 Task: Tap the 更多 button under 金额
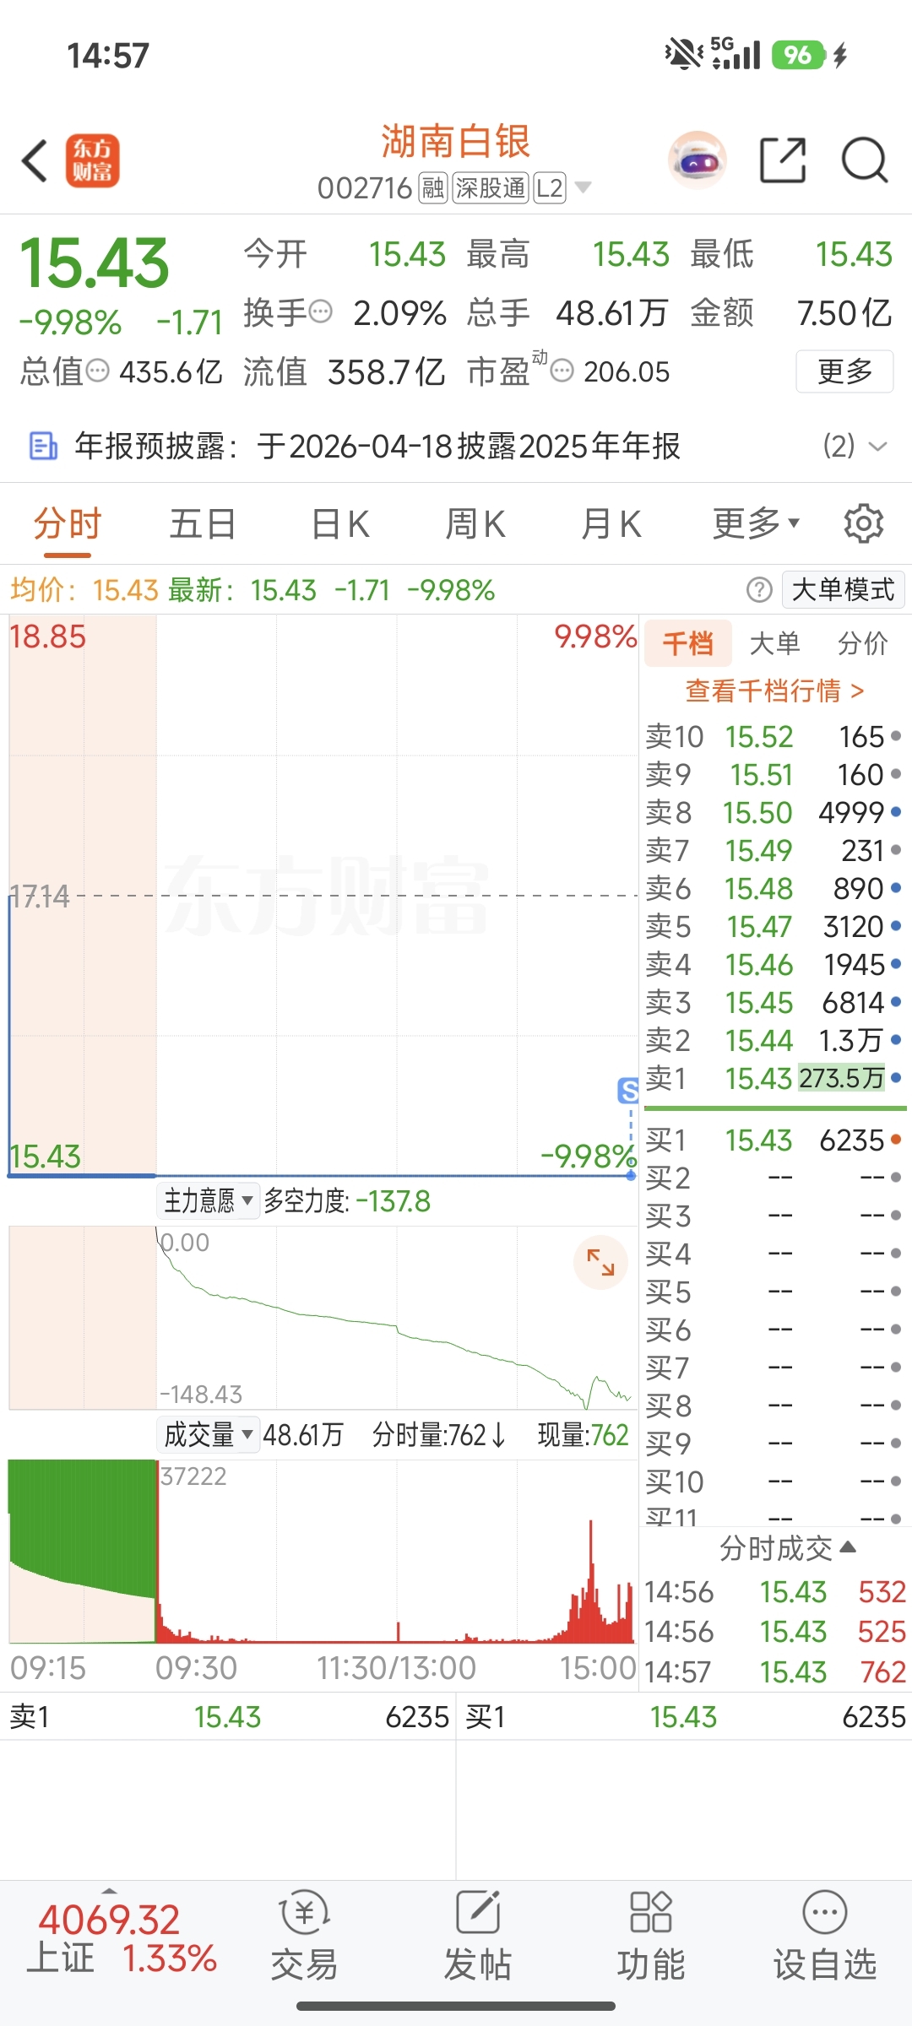tap(844, 371)
